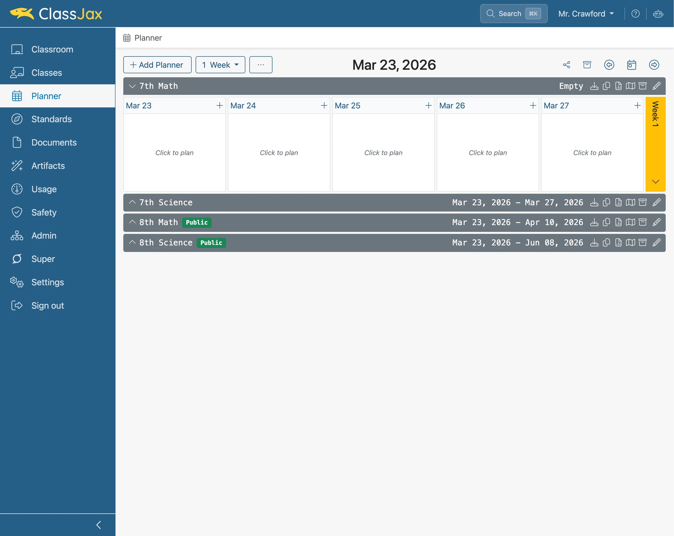Image resolution: width=674 pixels, height=536 pixels.
Task: Collapse the Week 1 yellow tab chevron
Action: [655, 181]
